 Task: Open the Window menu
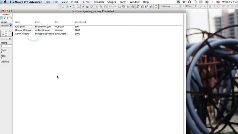[x=135, y=2]
